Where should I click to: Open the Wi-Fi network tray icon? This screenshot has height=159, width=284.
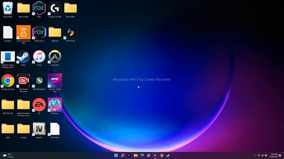point(259,155)
